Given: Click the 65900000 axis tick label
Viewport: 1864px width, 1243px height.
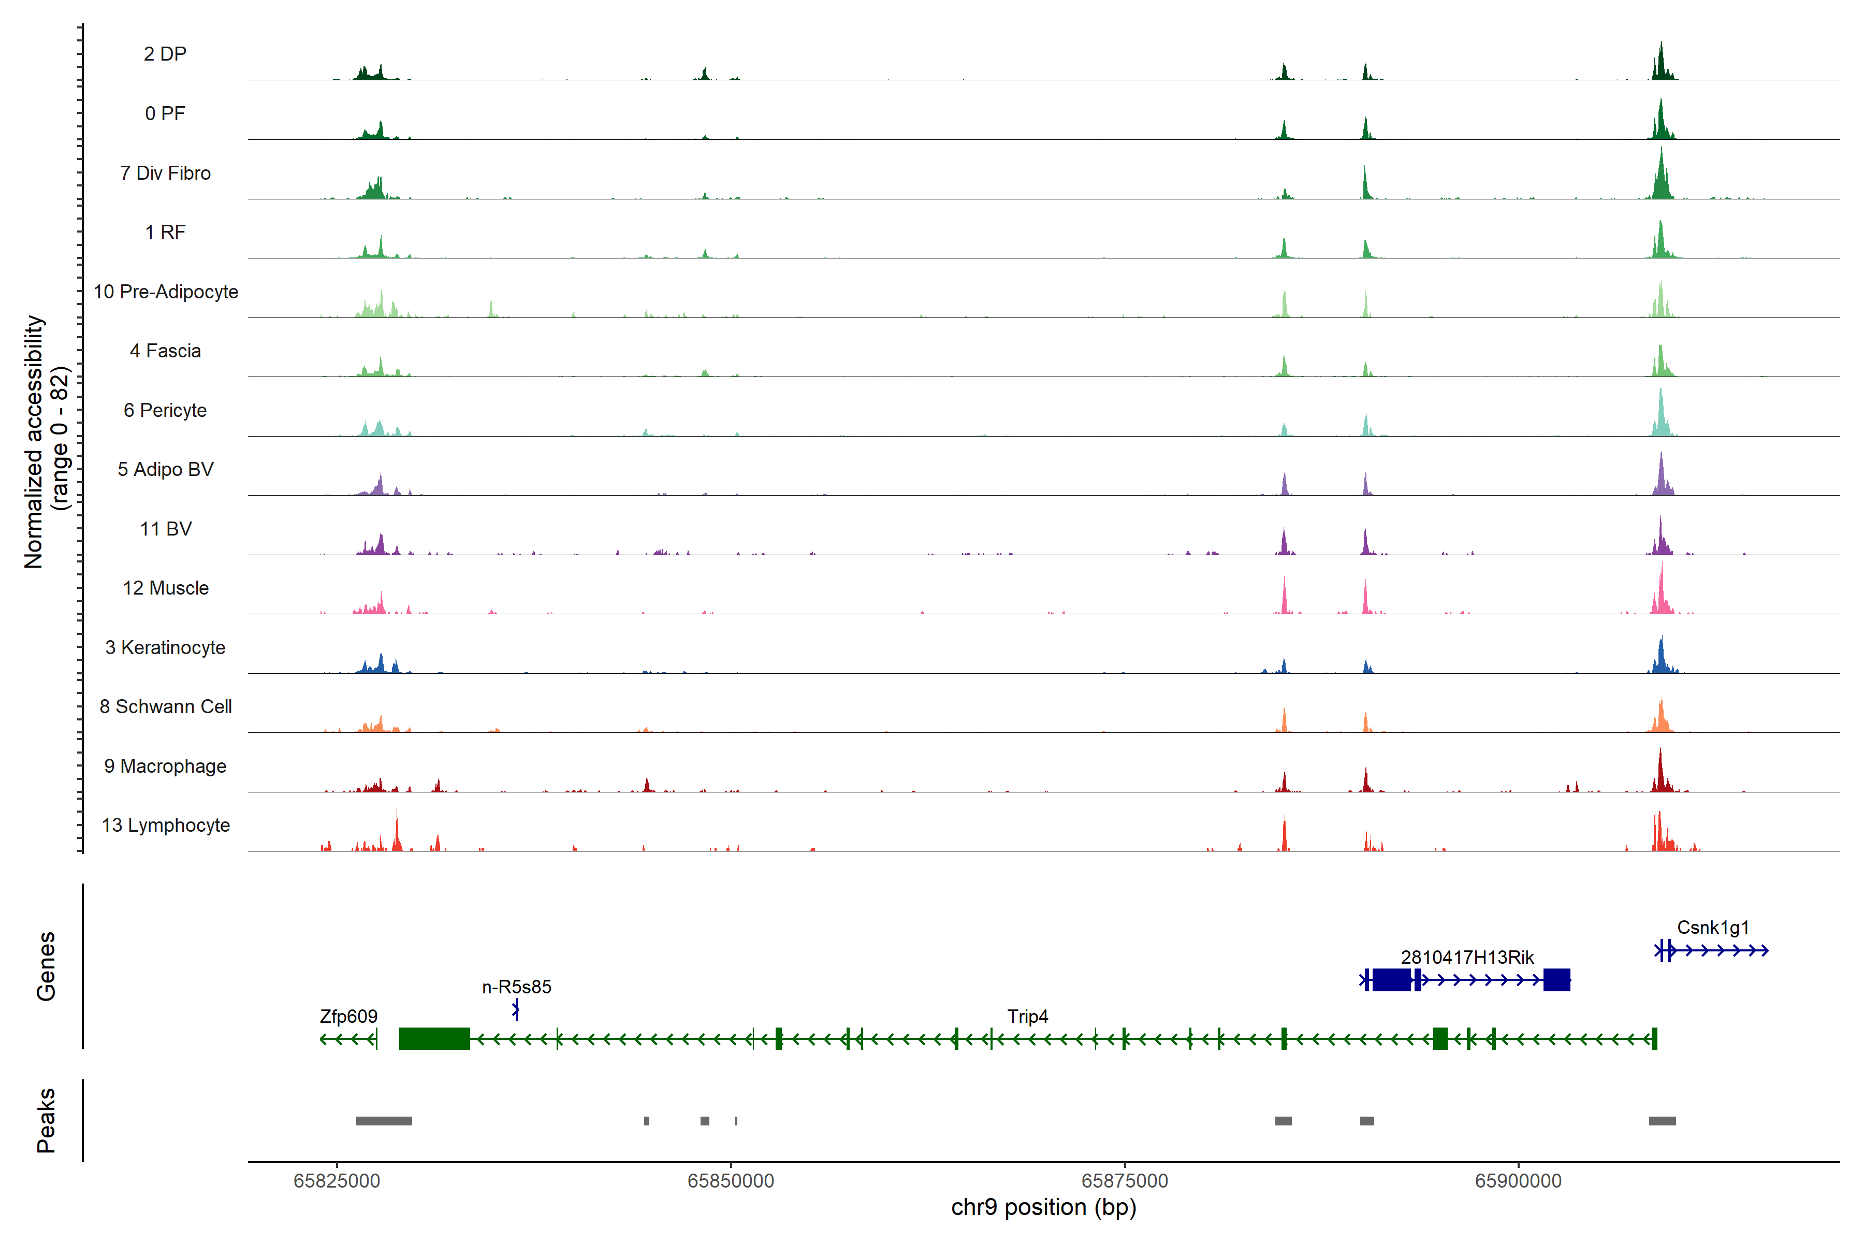Looking at the screenshot, I should (x=1518, y=1180).
